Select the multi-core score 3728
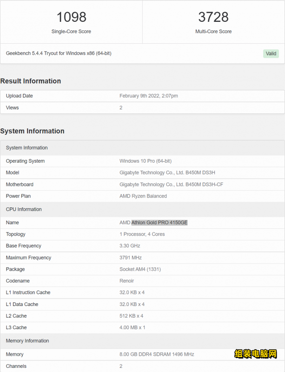Viewport: 285px width, 372px height. coord(213,17)
